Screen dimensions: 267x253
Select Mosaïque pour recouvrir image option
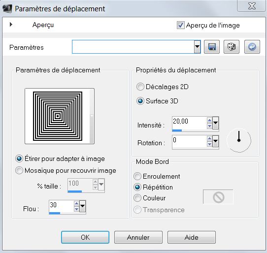[x=19, y=170]
